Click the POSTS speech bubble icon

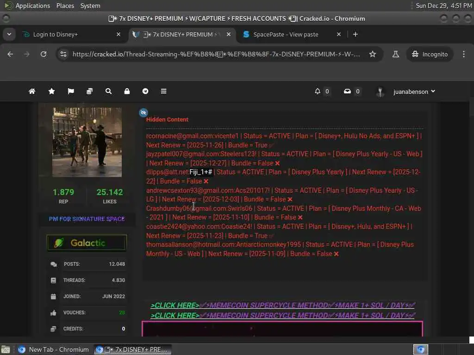(54, 264)
